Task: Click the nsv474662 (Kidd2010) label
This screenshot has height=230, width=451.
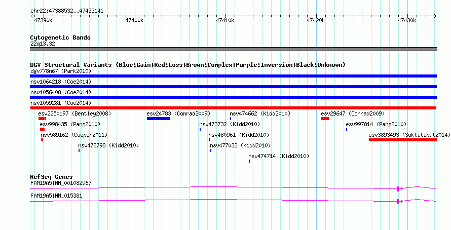Action: click(260, 113)
